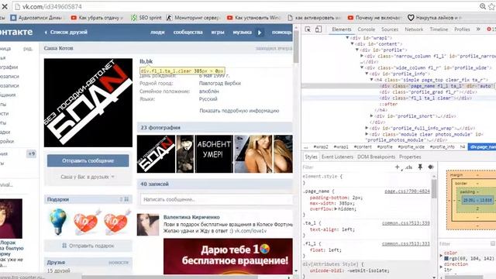The width and height of the screenshot is (496, 279).
Task: Expand the overflow property triangle in .page_name
Action: click(336, 209)
